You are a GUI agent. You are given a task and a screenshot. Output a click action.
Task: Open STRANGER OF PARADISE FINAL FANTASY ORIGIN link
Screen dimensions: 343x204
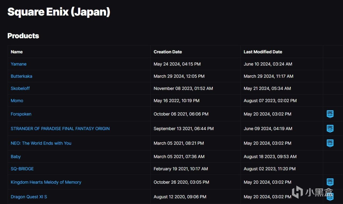click(60, 129)
